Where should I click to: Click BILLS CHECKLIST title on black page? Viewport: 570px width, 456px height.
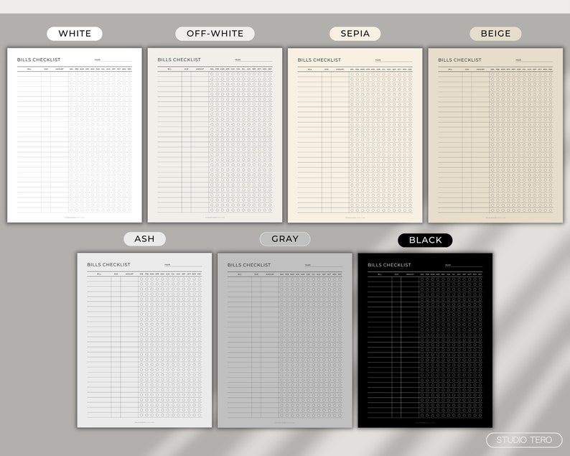click(389, 265)
